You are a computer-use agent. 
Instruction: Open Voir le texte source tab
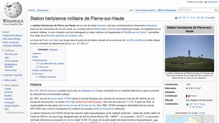tap(145, 10)
